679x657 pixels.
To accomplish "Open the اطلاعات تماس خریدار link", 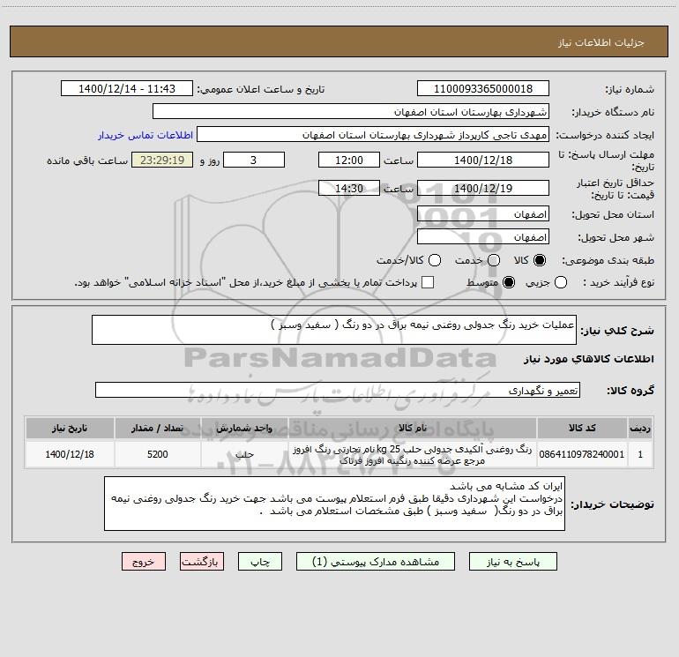I will pyautogui.click(x=145, y=135).
